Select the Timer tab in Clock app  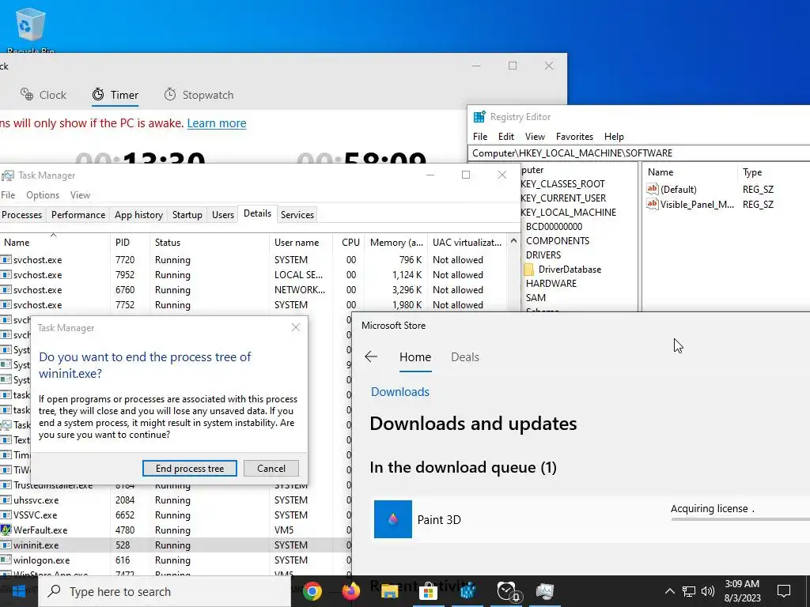click(115, 95)
